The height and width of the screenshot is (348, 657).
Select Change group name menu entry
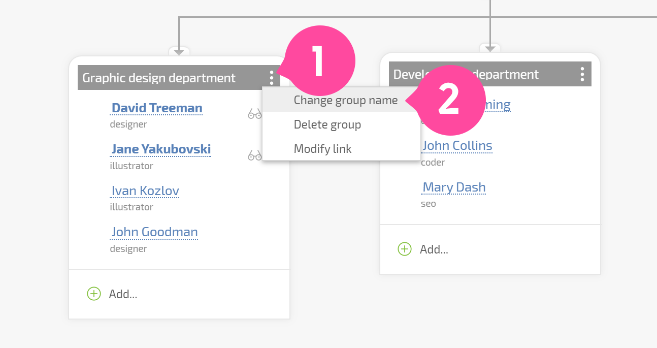pyautogui.click(x=341, y=100)
